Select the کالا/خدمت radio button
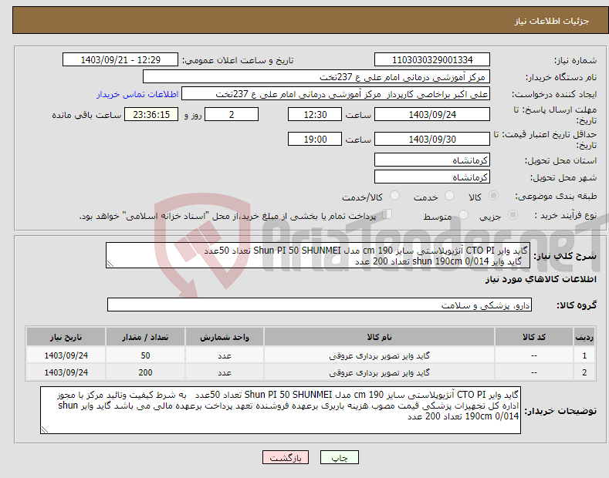The image size is (609, 478). [x=394, y=196]
